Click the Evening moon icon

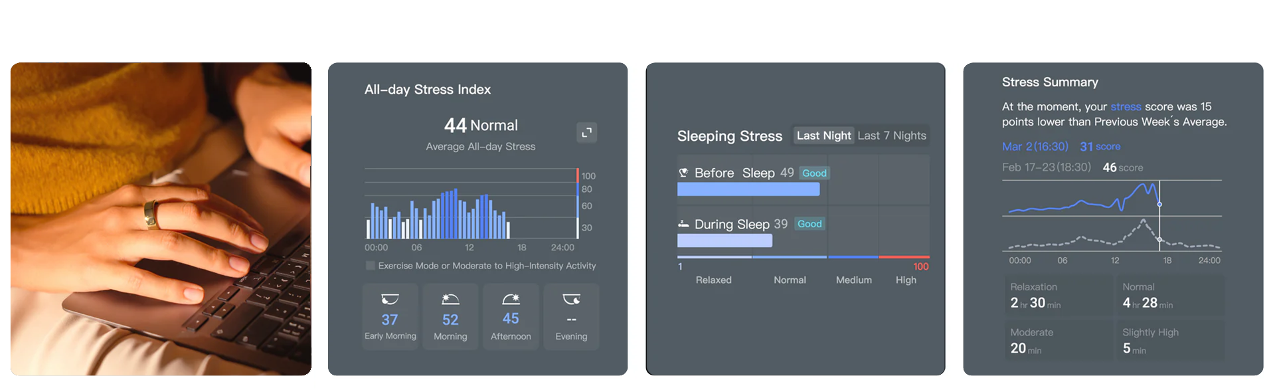(571, 300)
